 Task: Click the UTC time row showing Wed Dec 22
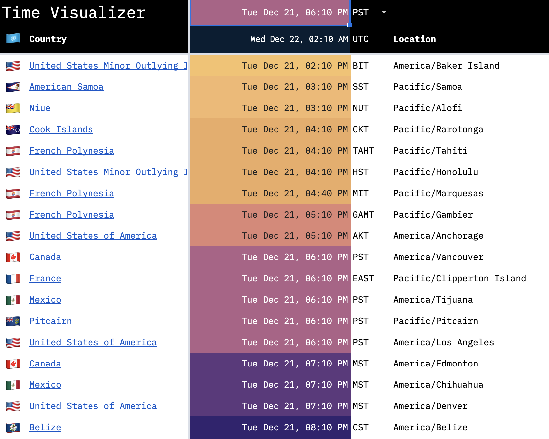click(270, 39)
